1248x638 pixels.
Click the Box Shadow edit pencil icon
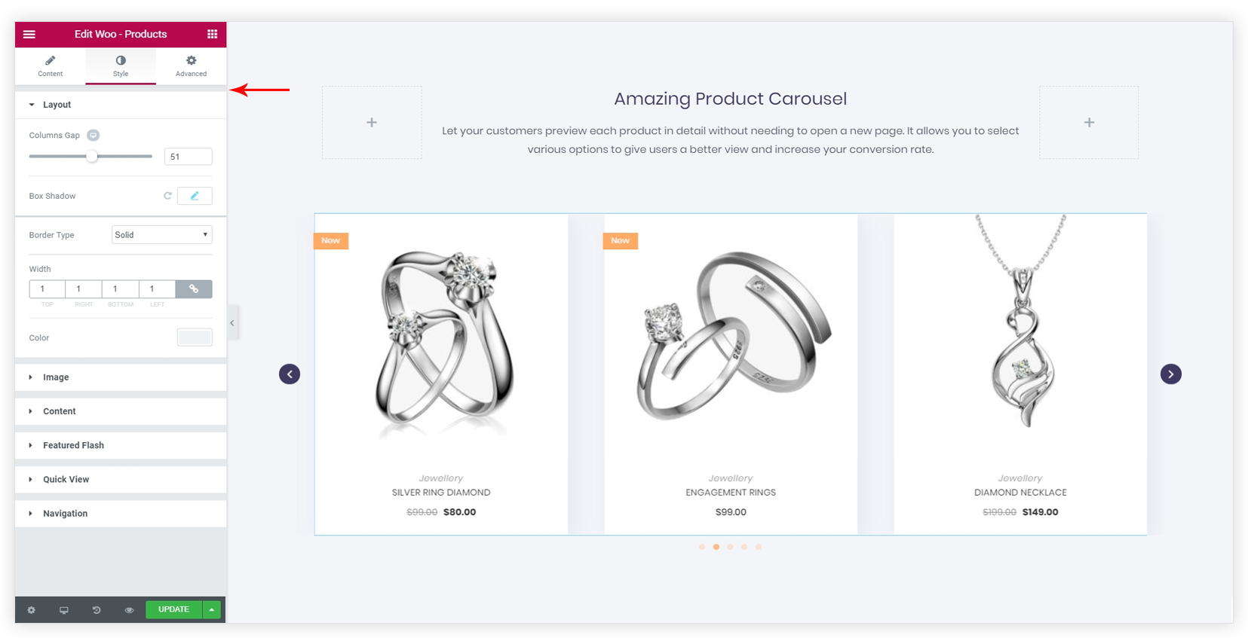[195, 196]
